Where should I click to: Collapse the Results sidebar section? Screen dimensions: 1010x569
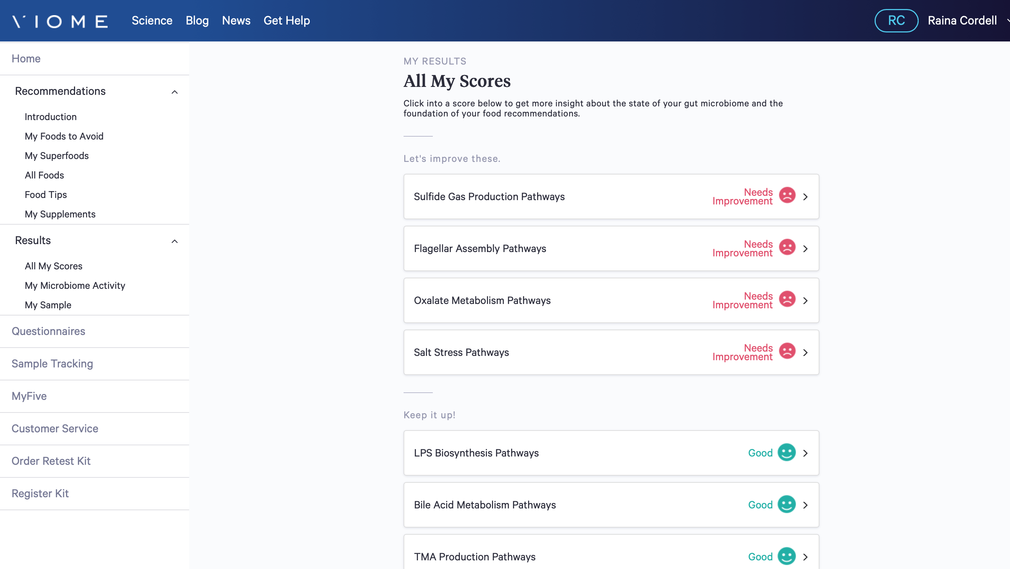(x=175, y=240)
